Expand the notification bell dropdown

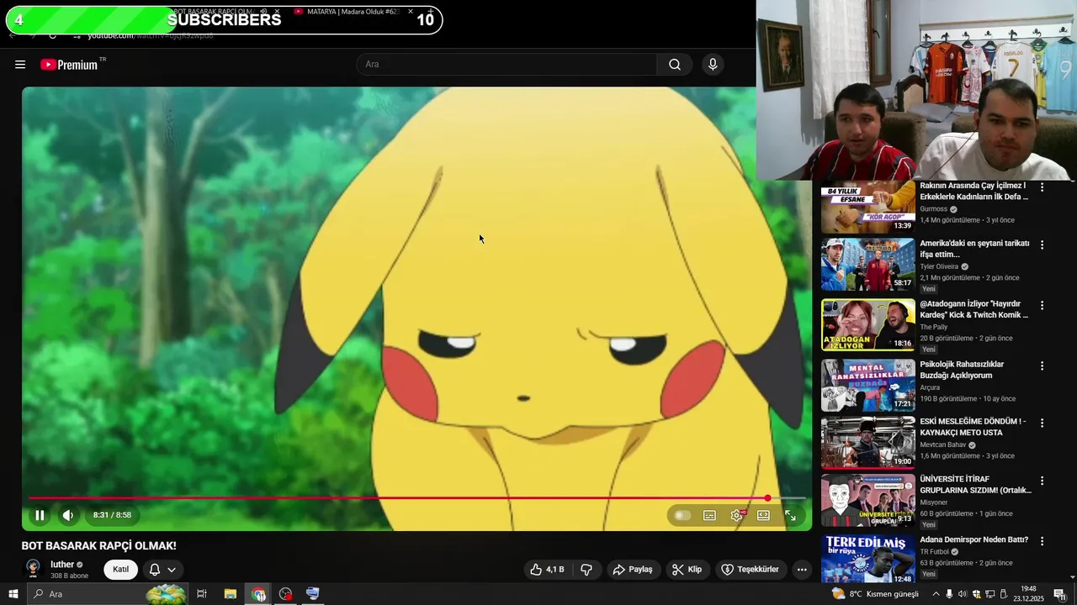coord(162,570)
